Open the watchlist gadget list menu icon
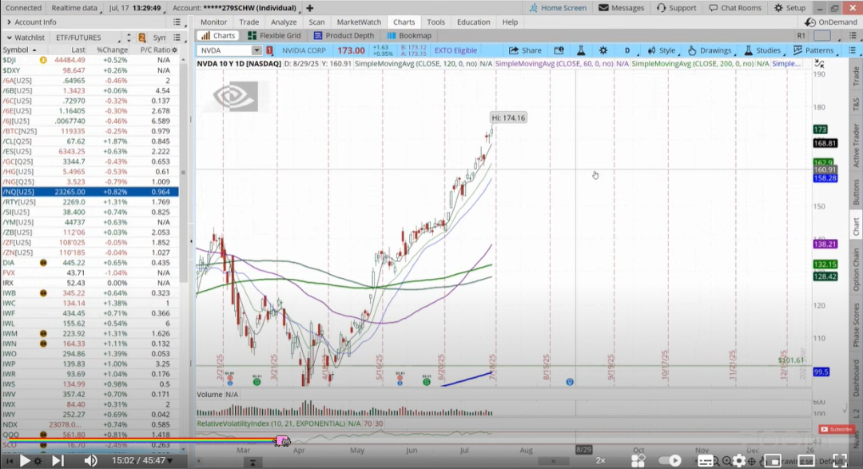Image resolution: width=863 pixels, height=469 pixels. [x=177, y=38]
